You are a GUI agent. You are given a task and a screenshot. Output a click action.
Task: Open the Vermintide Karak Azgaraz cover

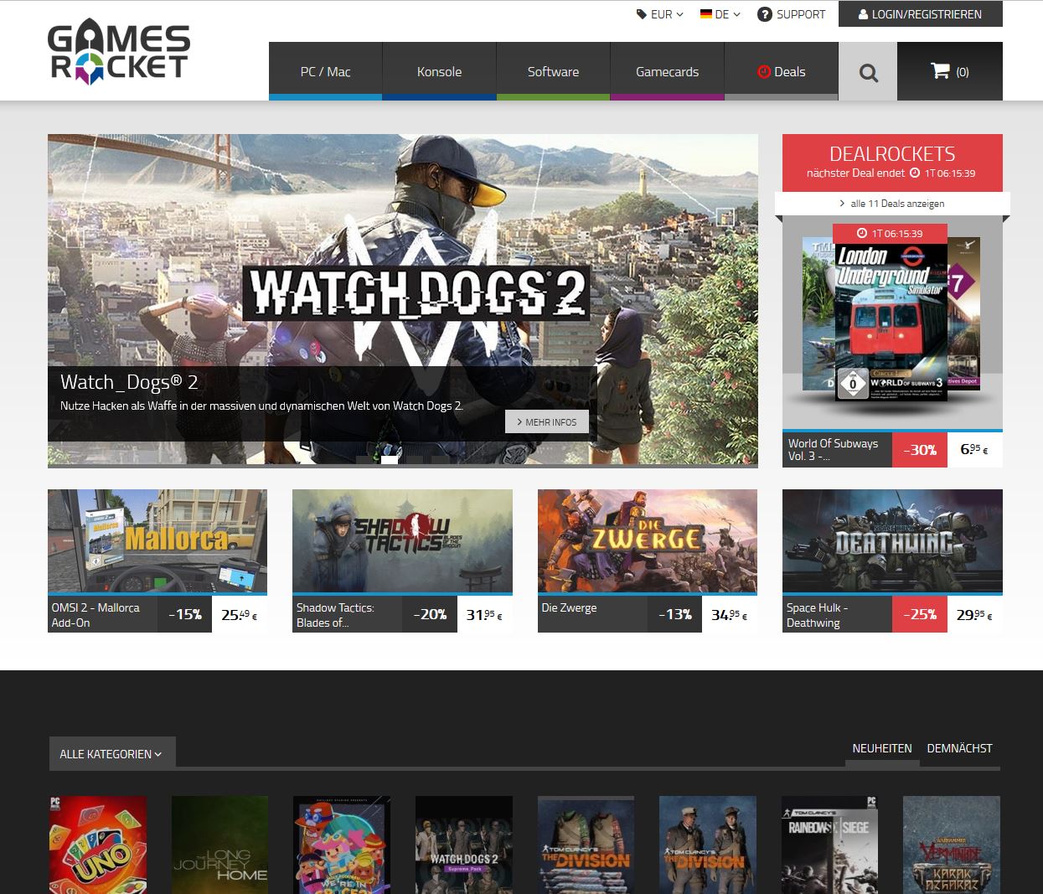pos(952,845)
